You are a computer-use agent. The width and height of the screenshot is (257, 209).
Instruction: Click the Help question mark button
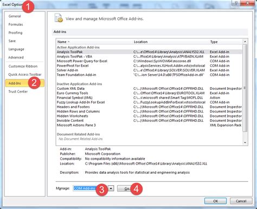236,3
